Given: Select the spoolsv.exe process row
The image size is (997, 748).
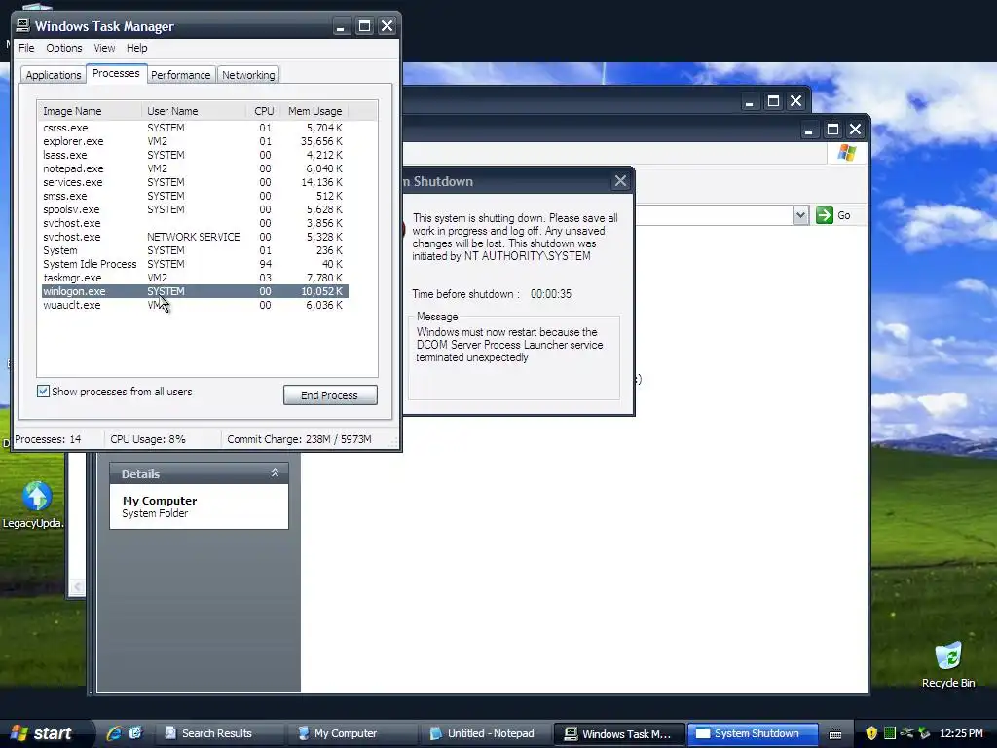Looking at the screenshot, I should click(195, 209).
